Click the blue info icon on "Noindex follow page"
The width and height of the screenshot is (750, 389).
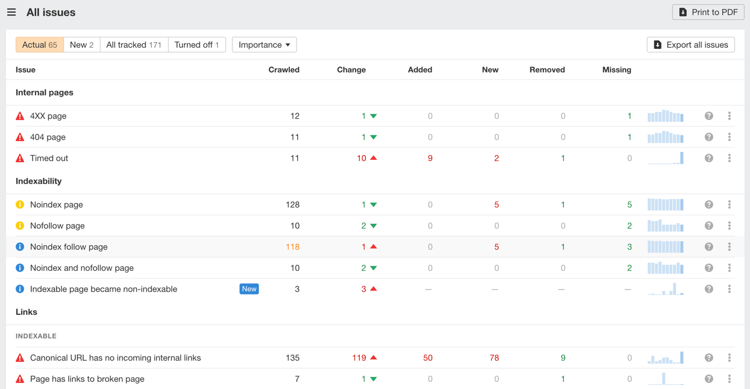20,247
